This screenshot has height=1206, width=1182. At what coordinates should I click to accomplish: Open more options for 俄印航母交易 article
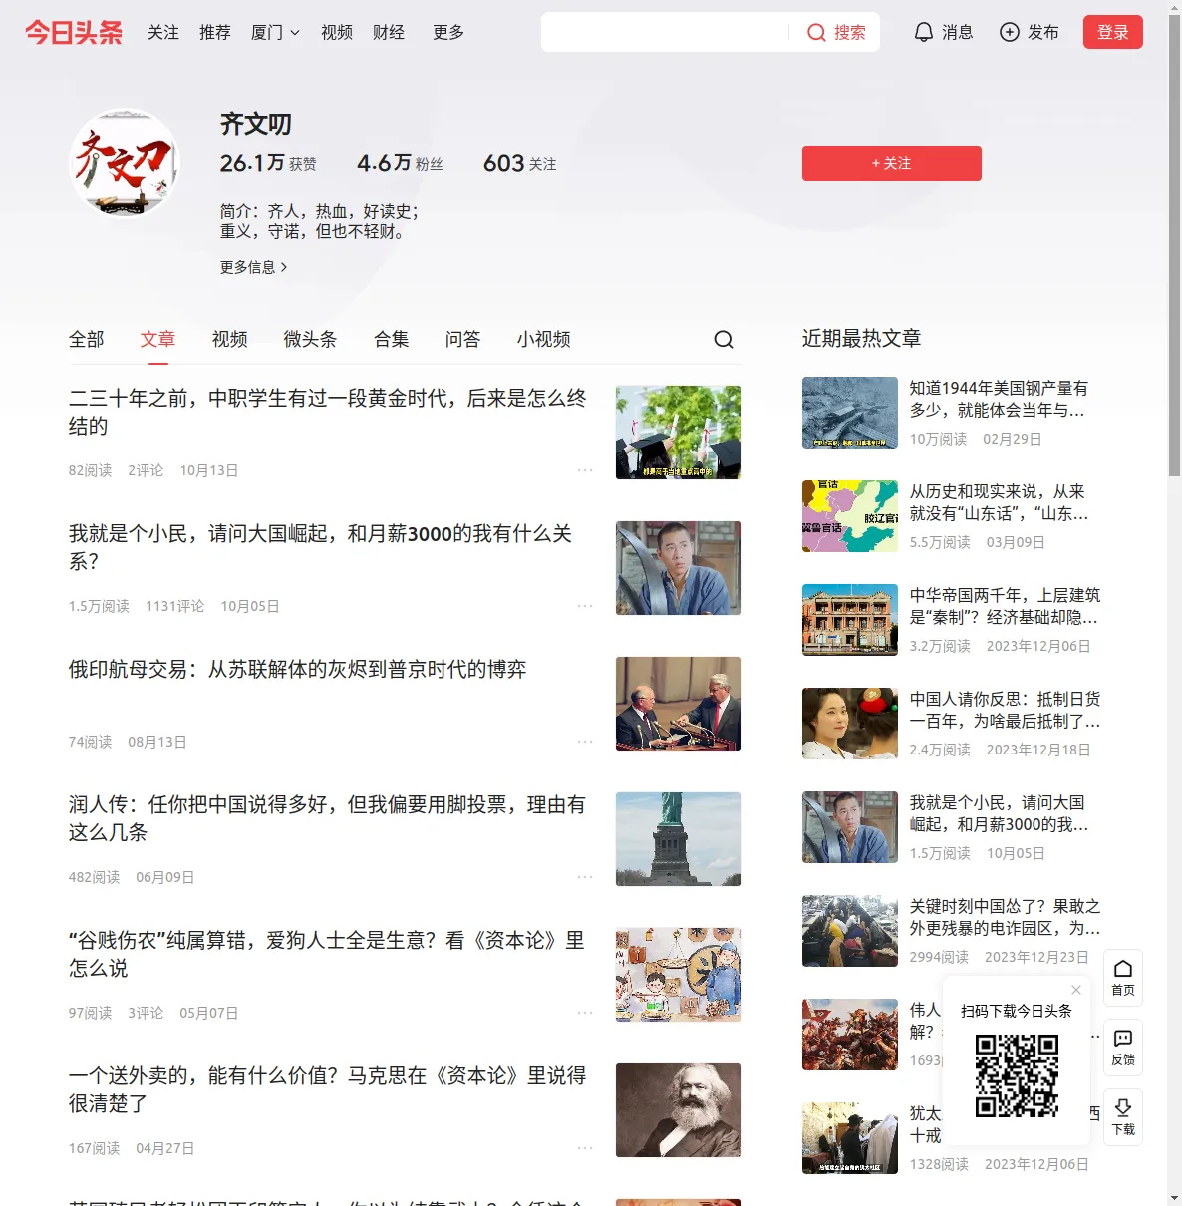pyautogui.click(x=585, y=742)
